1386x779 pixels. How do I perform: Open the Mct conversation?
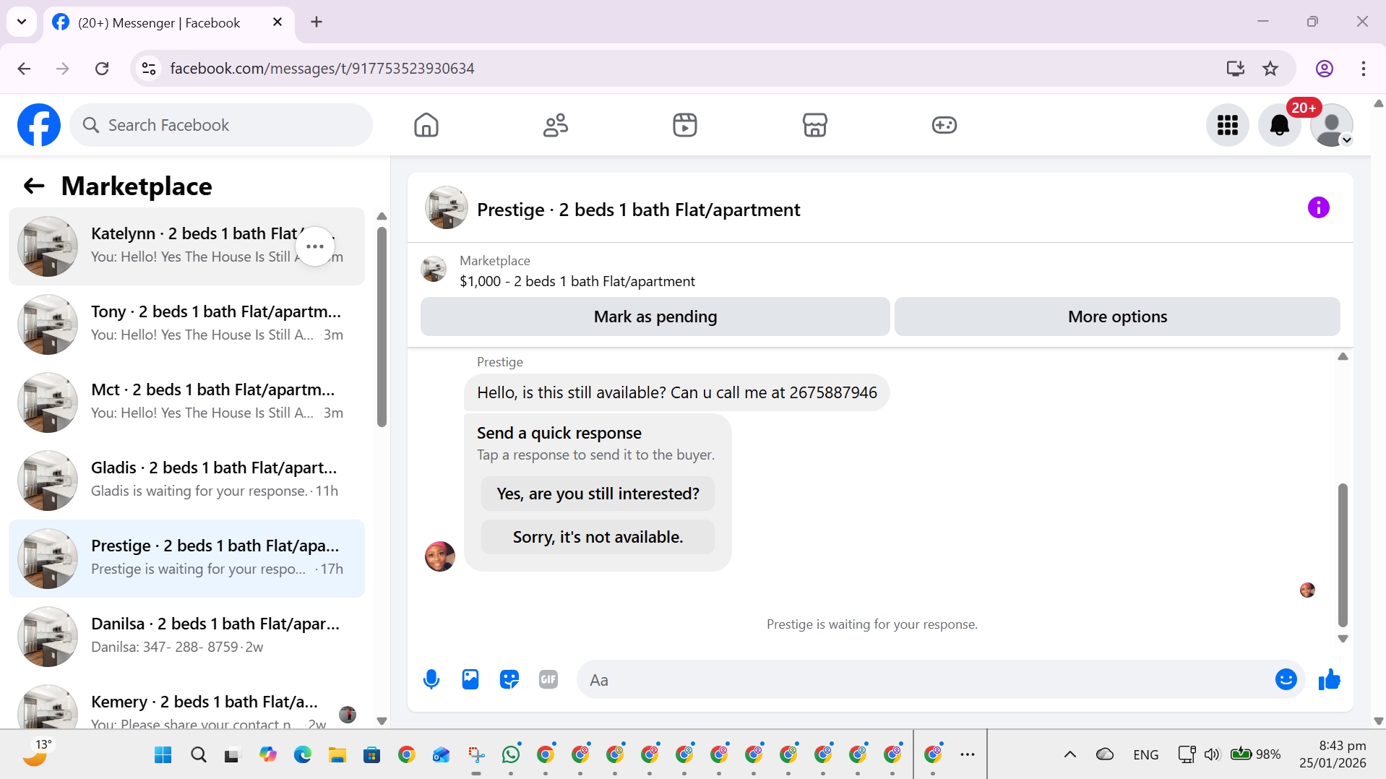point(186,403)
